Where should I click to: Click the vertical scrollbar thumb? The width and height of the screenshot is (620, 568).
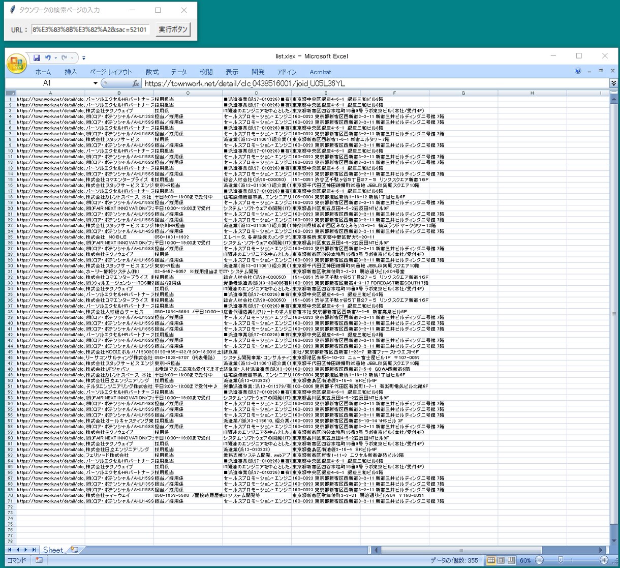[614, 313]
